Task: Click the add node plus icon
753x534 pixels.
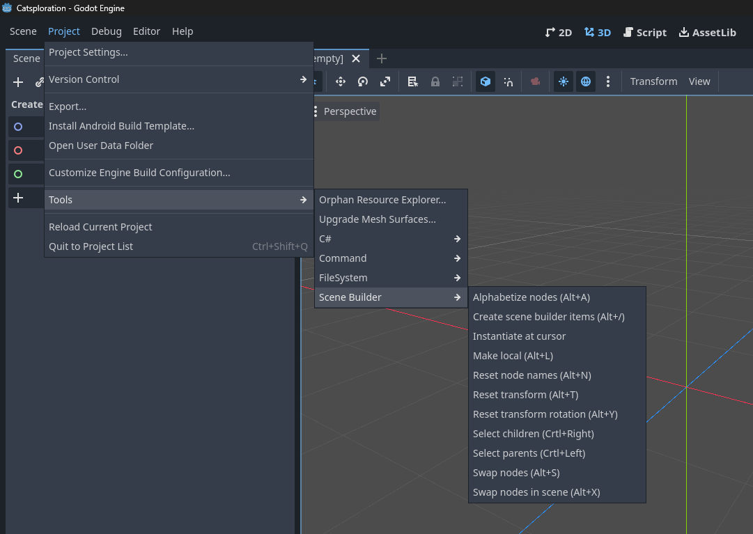Action: click(x=18, y=82)
